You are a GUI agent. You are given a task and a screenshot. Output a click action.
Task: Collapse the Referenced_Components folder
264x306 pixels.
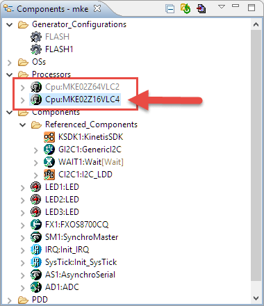tap(22, 125)
